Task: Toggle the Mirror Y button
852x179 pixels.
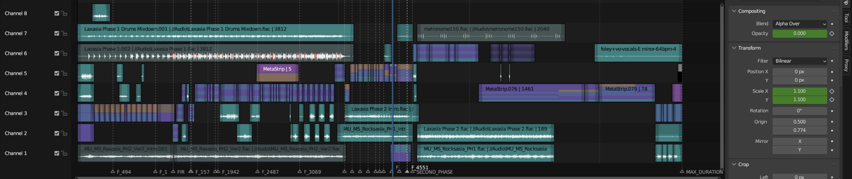Action: coord(799,150)
